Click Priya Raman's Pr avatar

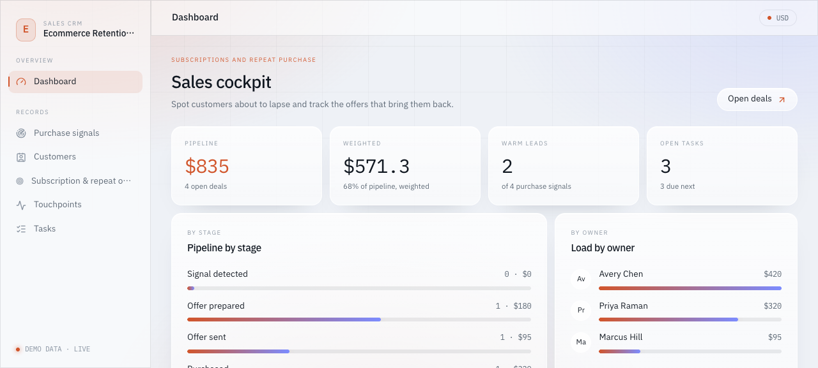pos(581,310)
